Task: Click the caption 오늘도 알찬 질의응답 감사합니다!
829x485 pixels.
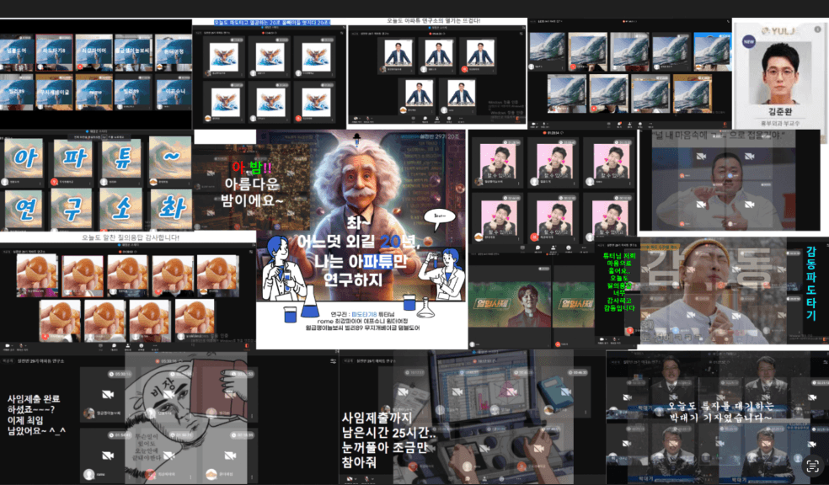Action: point(130,237)
